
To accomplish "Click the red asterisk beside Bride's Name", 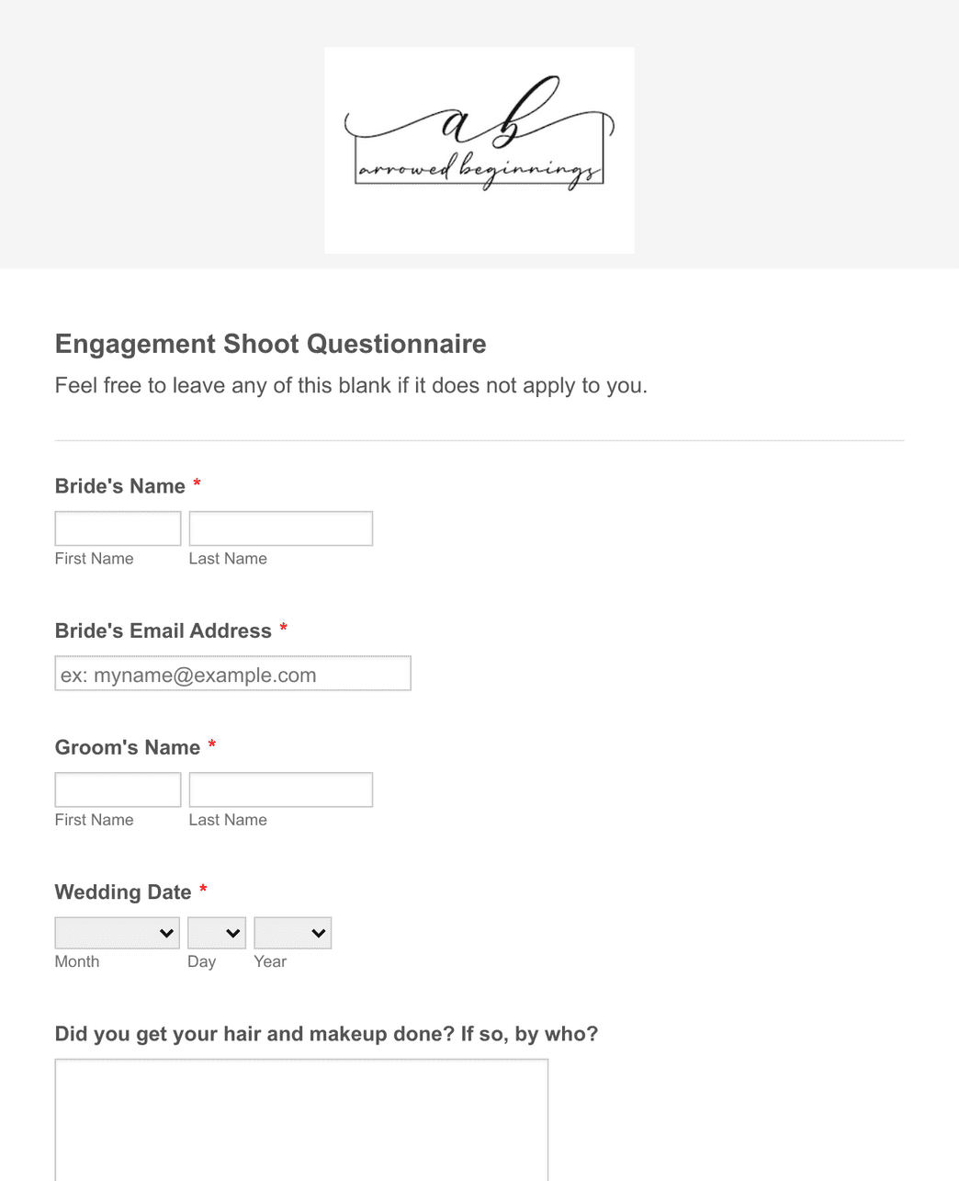I will [197, 484].
